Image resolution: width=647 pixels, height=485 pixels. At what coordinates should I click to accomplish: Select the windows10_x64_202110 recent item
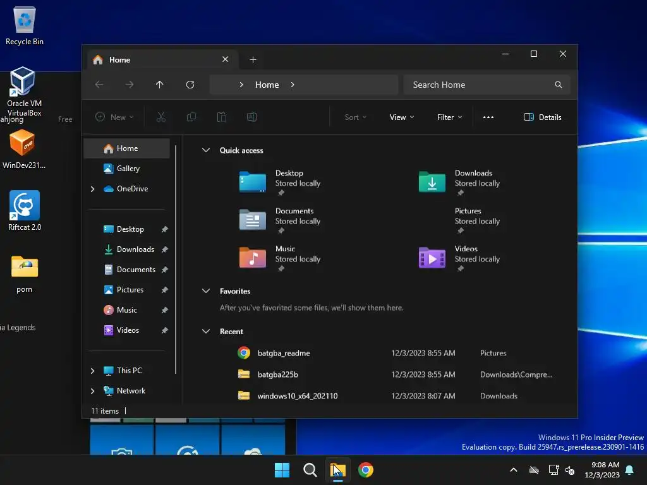click(396, 396)
